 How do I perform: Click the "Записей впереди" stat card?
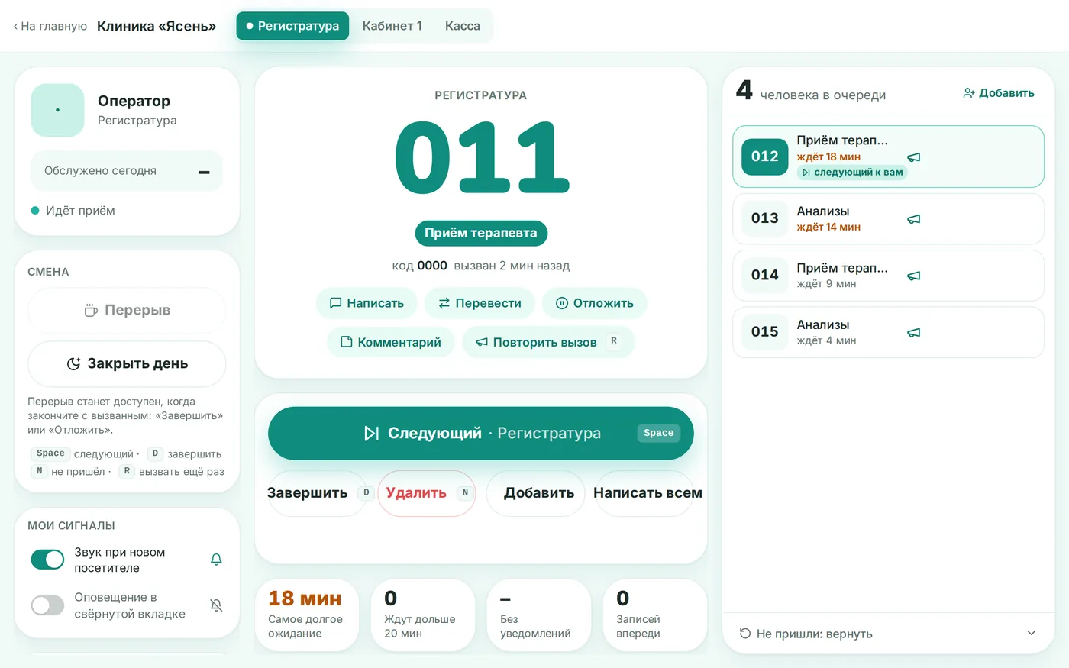pyautogui.click(x=655, y=615)
